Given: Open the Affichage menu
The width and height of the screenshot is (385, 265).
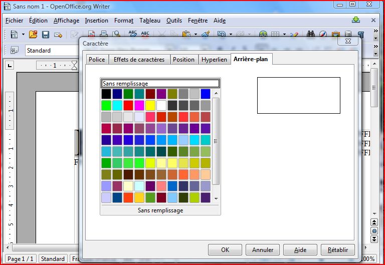Looking at the screenshot, I should click(x=67, y=21).
